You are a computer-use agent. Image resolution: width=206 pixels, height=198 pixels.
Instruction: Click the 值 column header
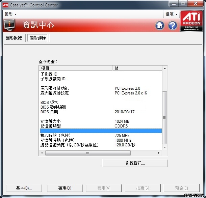(137, 68)
